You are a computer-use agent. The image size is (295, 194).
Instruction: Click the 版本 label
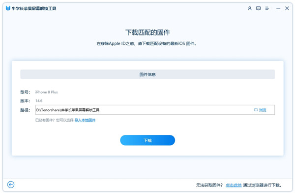(x=25, y=101)
